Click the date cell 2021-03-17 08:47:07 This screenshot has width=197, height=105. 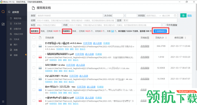click(180, 79)
